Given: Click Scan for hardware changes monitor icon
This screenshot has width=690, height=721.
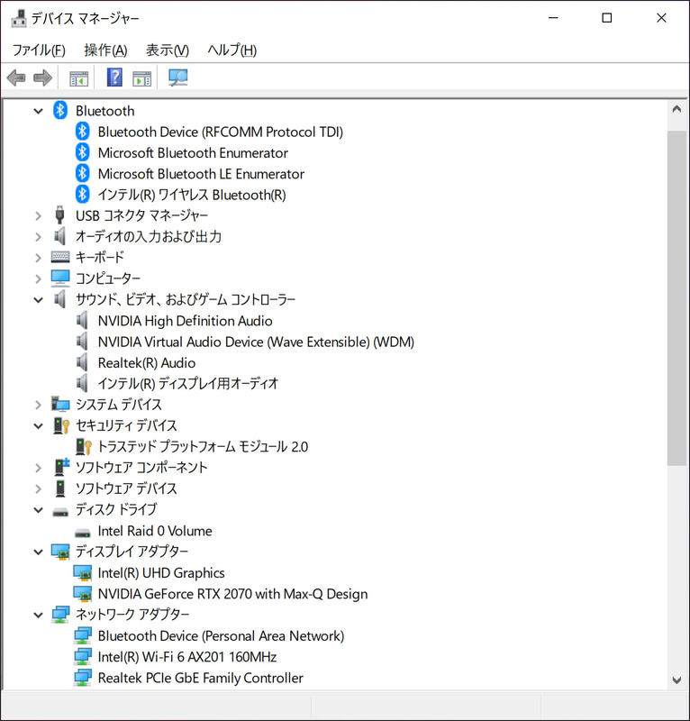Looking at the screenshot, I should (177, 78).
